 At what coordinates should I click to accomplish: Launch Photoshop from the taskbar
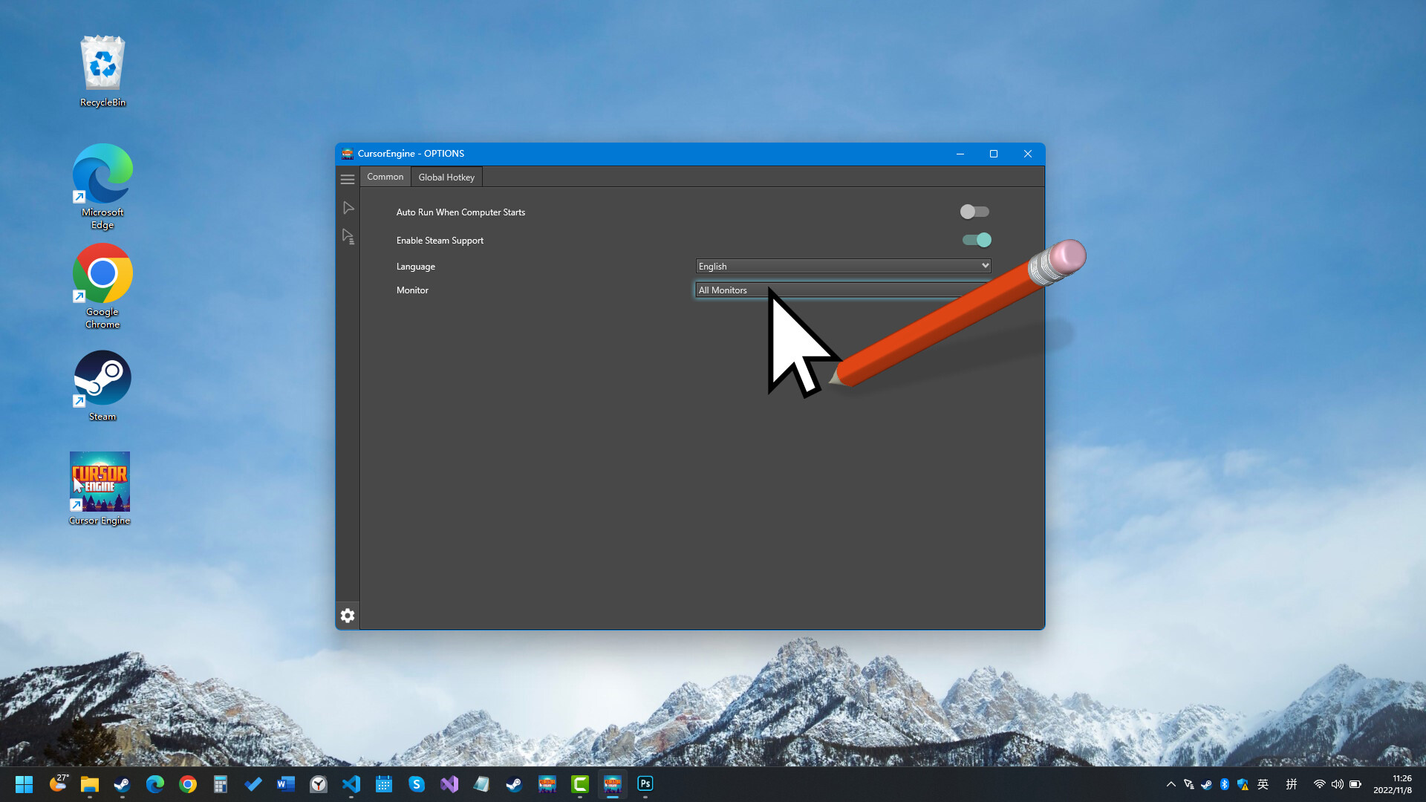[x=645, y=784]
